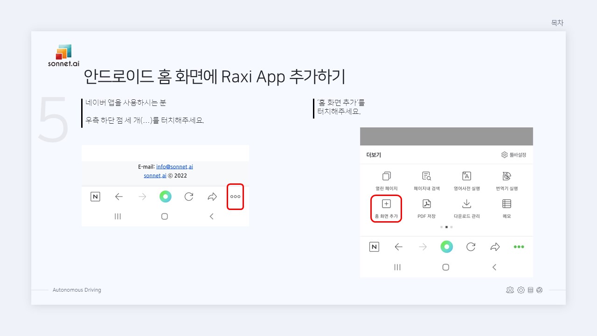Image resolution: width=597 pixels, height=336 pixels.
Task: Click the slide title 안드로이드 홈 화면에 Raxi App 추가하기
Action: tap(214, 77)
